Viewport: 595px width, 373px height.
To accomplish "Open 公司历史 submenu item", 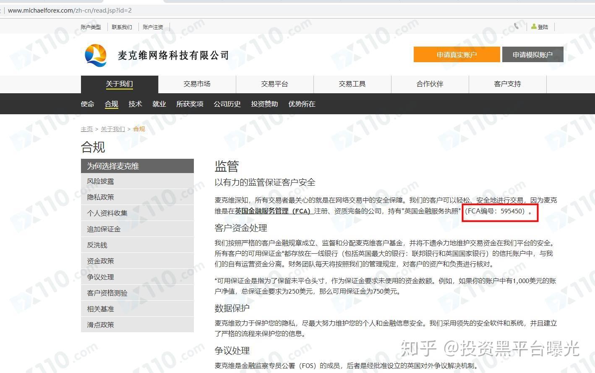I will point(227,104).
